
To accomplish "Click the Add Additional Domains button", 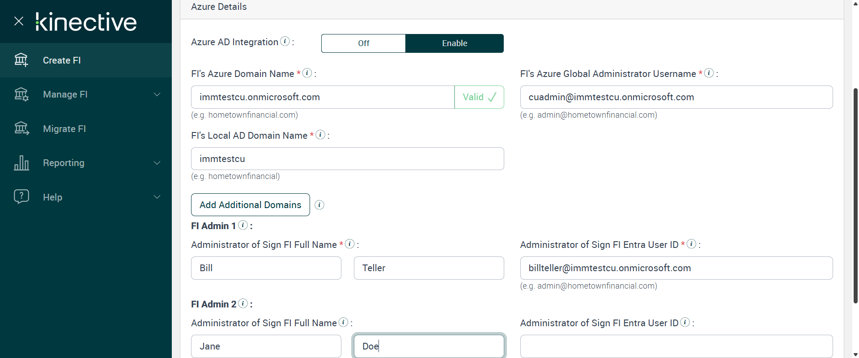I will [251, 205].
